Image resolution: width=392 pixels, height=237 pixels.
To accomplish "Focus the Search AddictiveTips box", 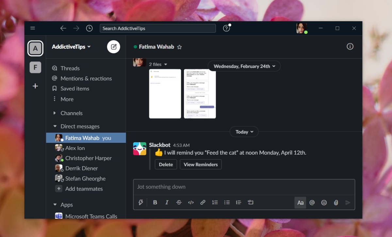I will point(158,28).
